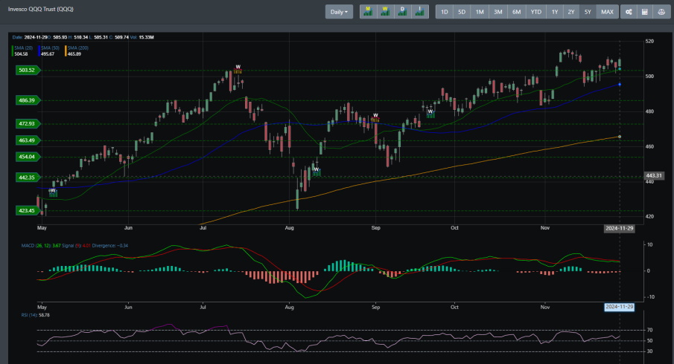The width and height of the screenshot is (674, 364).
Task: Click the 6M range button
Action: 516,12
